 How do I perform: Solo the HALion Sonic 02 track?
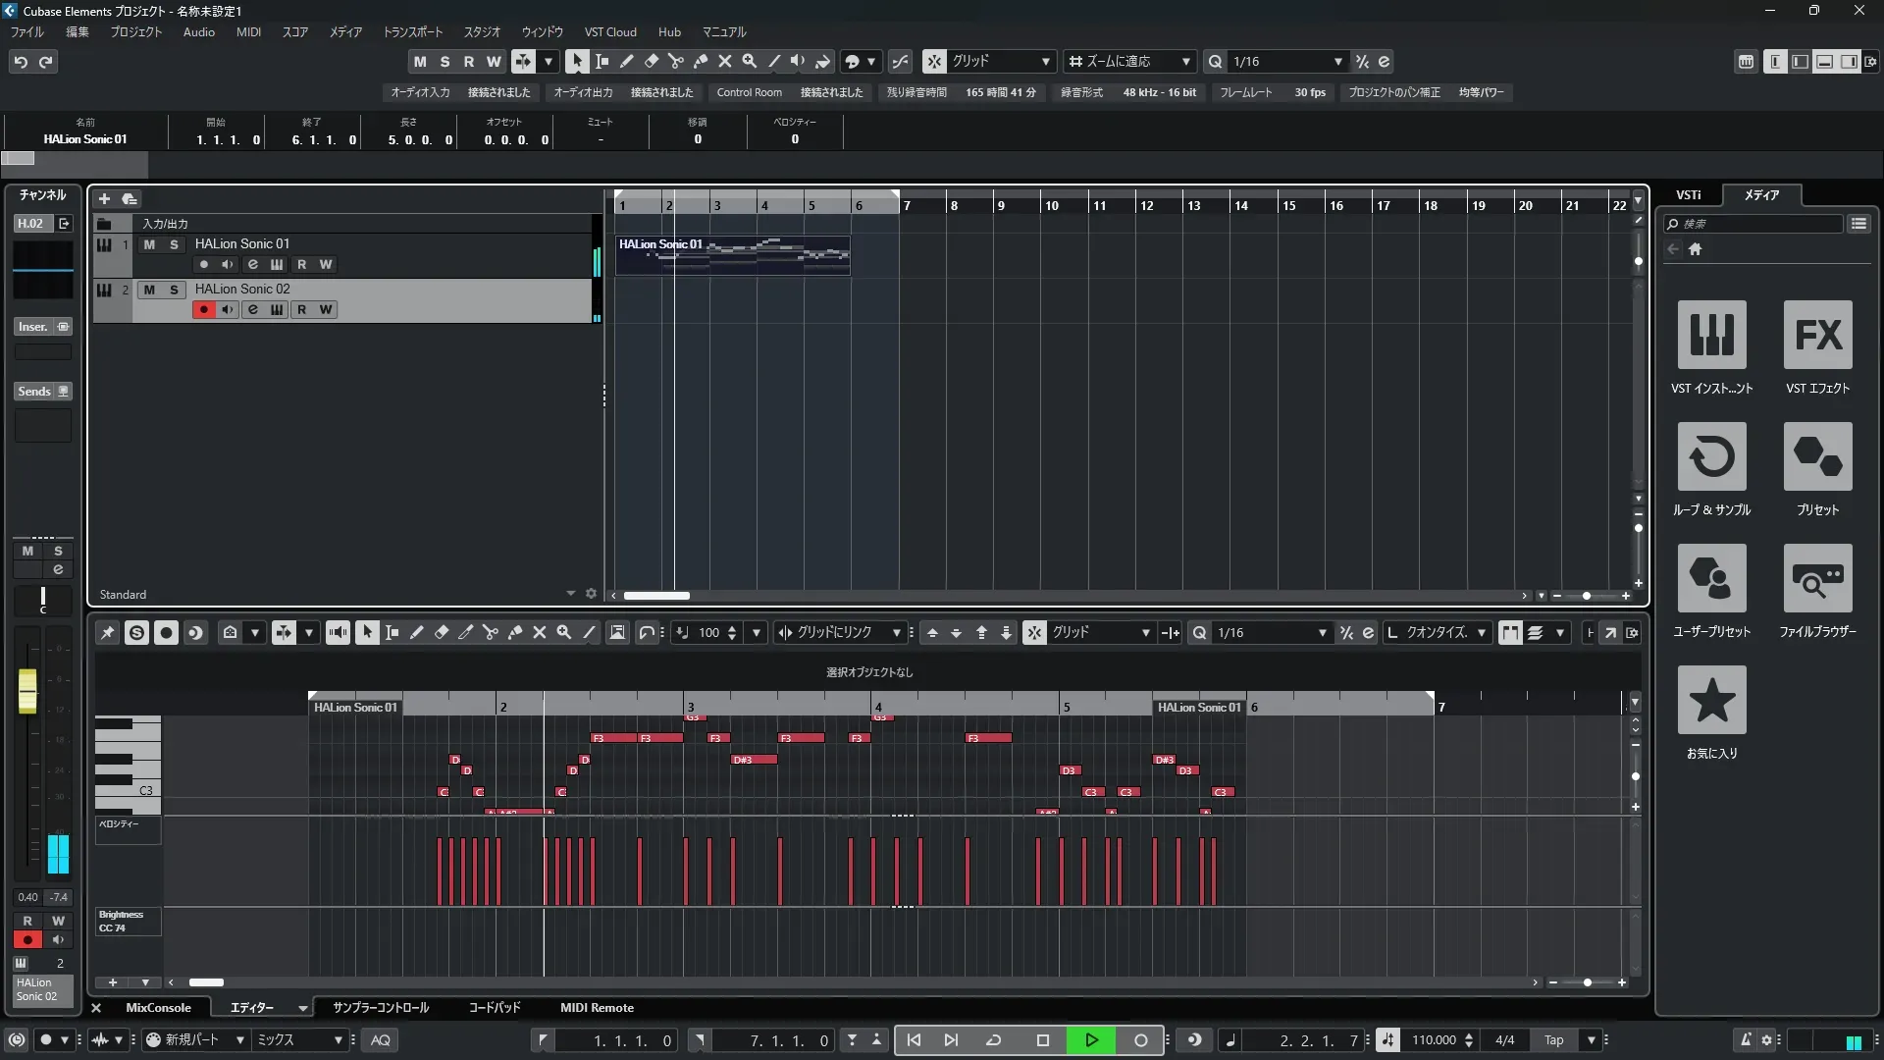(x=174, y=290)
